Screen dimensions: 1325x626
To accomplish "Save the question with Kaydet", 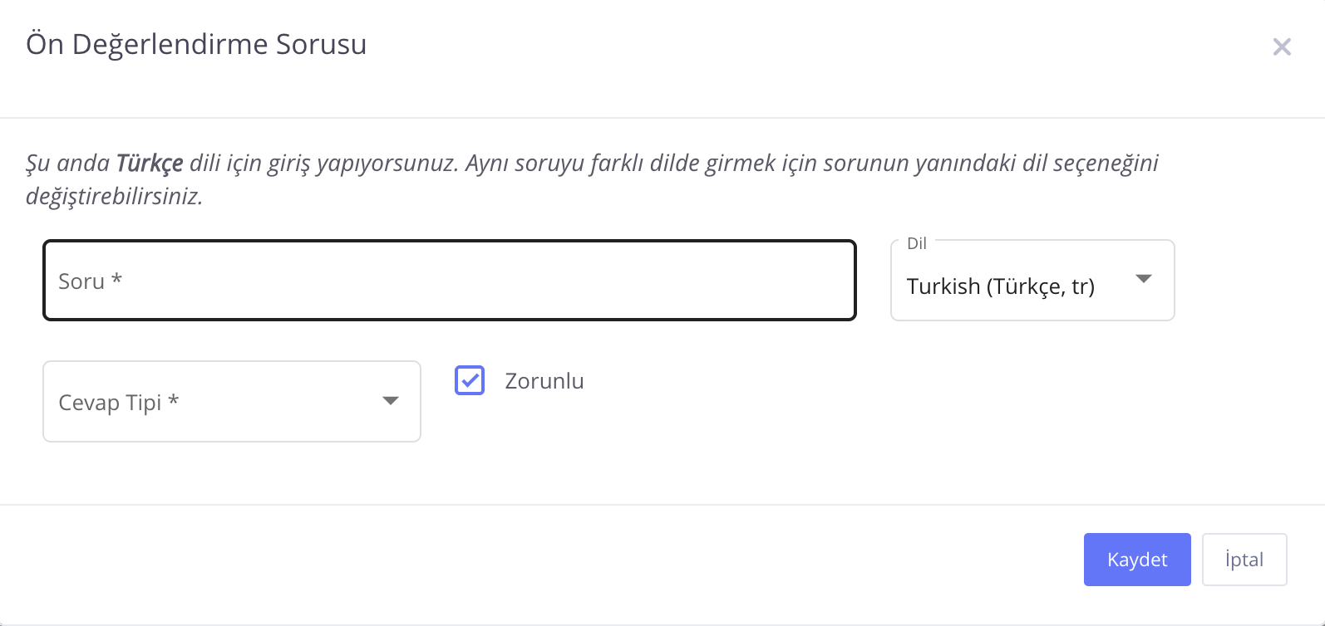I will tap(1136, 560).
